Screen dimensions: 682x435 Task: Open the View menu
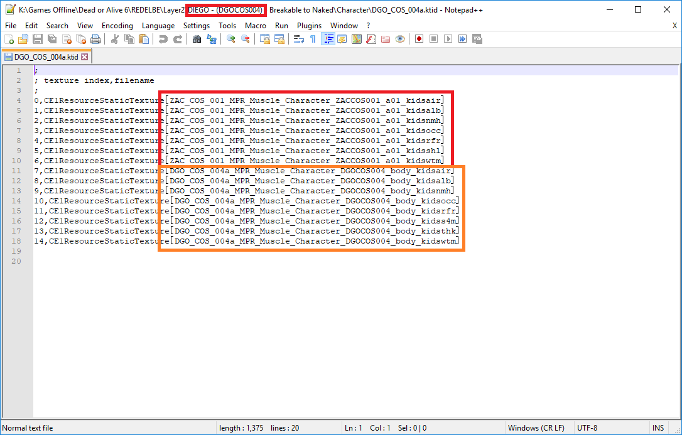tap(85, 26)
